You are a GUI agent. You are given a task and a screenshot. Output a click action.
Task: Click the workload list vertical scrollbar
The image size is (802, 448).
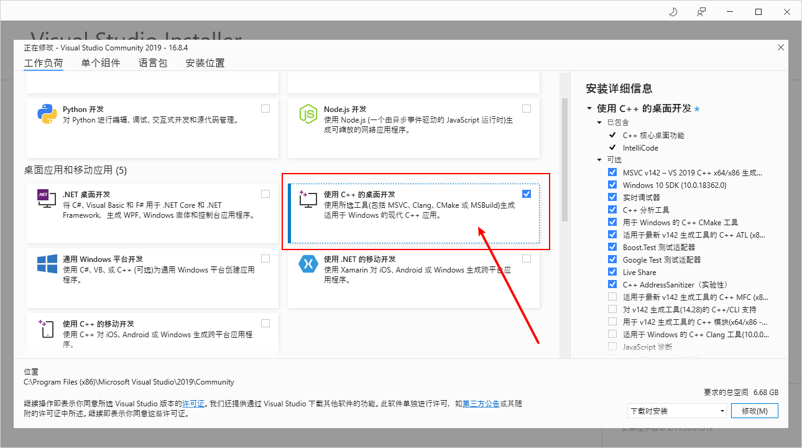point(565,159)
